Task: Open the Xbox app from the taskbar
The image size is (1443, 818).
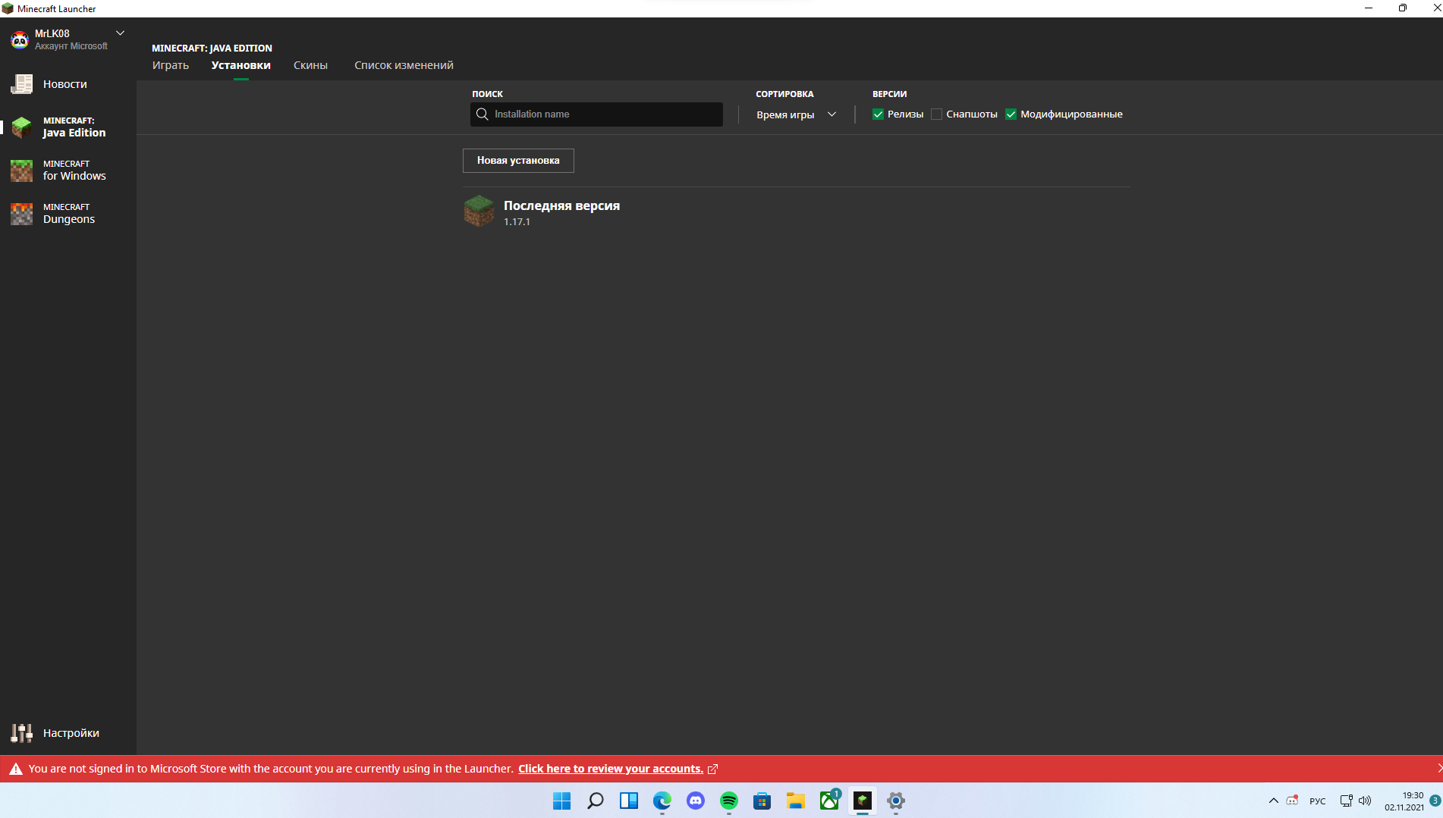Action: (x=829, y=800)
